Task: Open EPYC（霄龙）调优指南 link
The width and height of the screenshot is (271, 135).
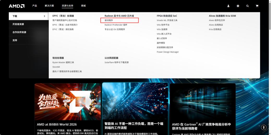Action: [63, 29]
